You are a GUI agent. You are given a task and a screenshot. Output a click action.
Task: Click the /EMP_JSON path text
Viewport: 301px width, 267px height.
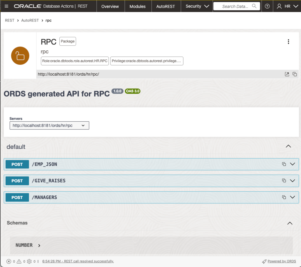pyautogui.click(x=44, y=164)
